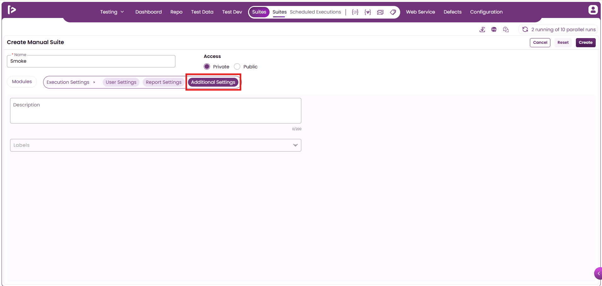Viewport: 602px width, 286px height.
Task: Open the help chat bubbles icon
Action: click(x=506, y=29)
